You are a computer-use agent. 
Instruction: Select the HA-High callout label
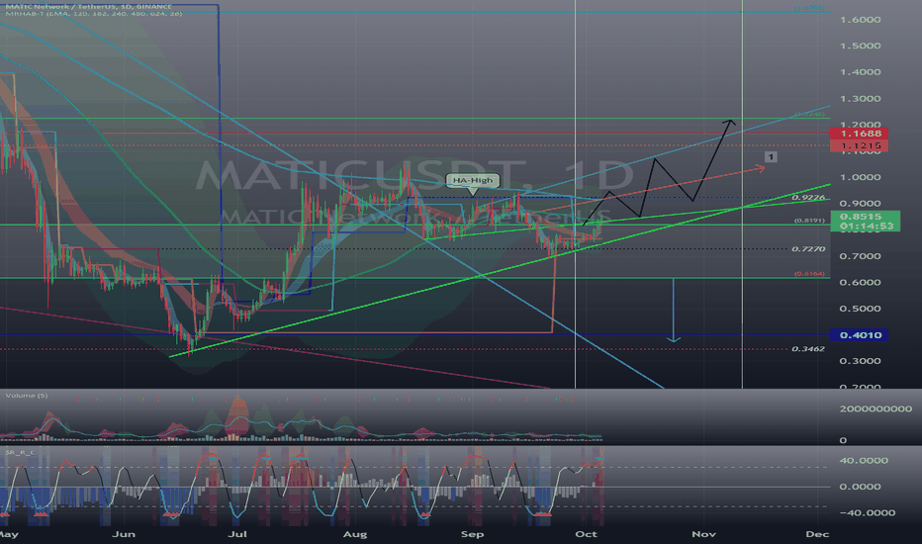473,180
